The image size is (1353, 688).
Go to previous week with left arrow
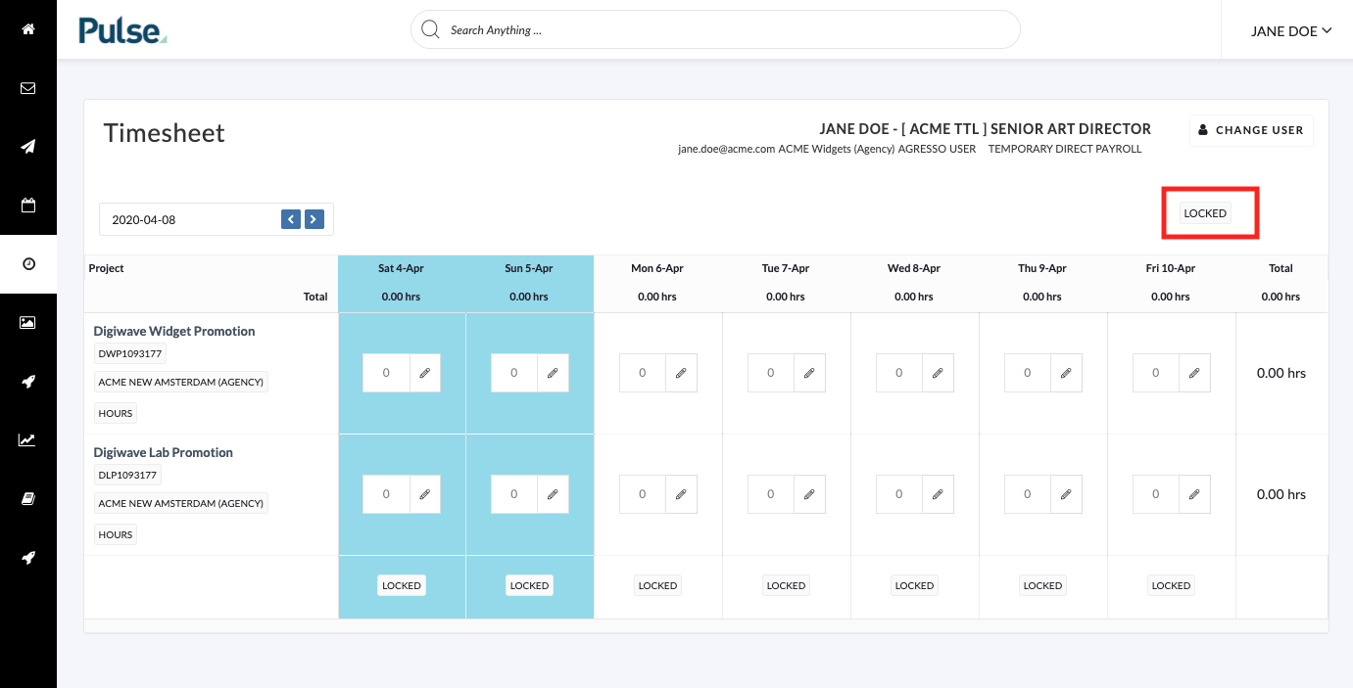click(x=291, y=219)
